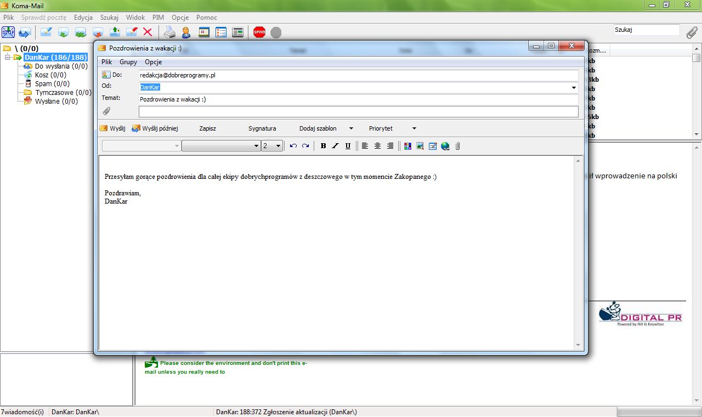The width and height of the screenshot is (702, 417).
Task: Open the Od sender account dropdown
Action: coord(574,88)
